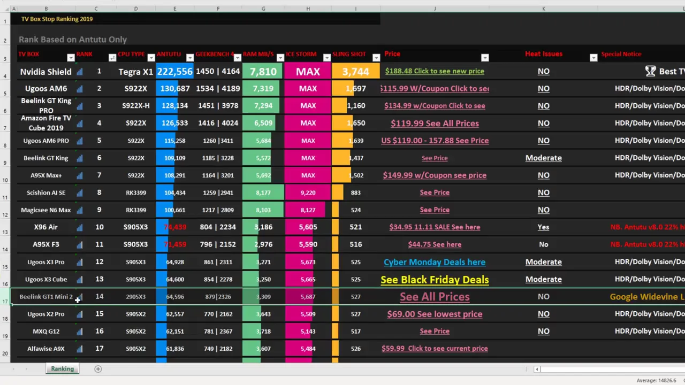685x385 pixels.
Task: Open the $44.75 See here link
Action: click(x=435, y=244)
